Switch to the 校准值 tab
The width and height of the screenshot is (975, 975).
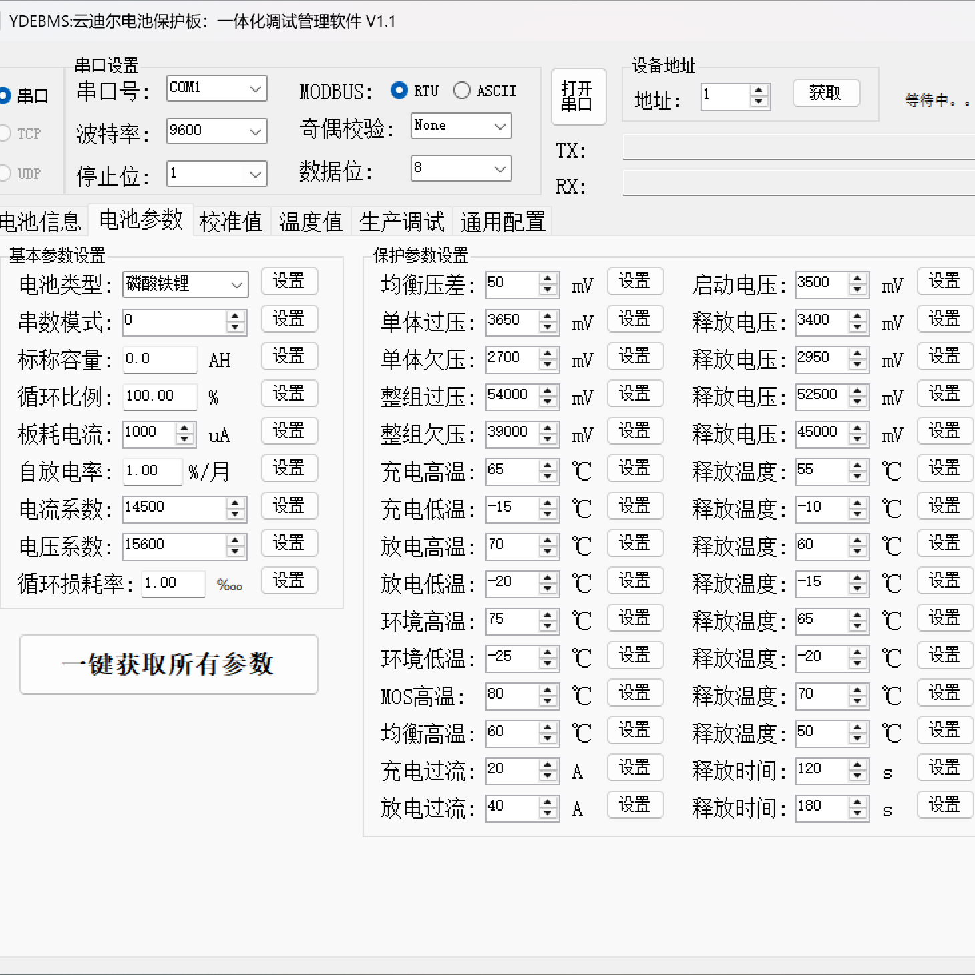click(x=231, y=222)
